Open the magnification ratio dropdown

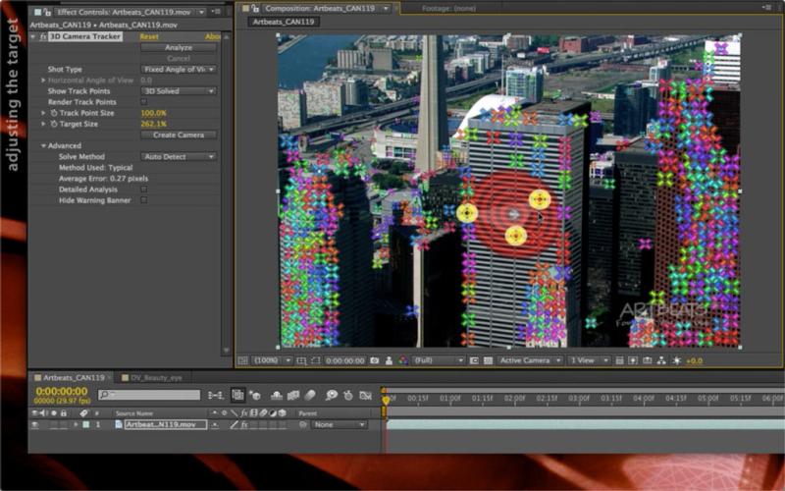click(x=272, y=360)
